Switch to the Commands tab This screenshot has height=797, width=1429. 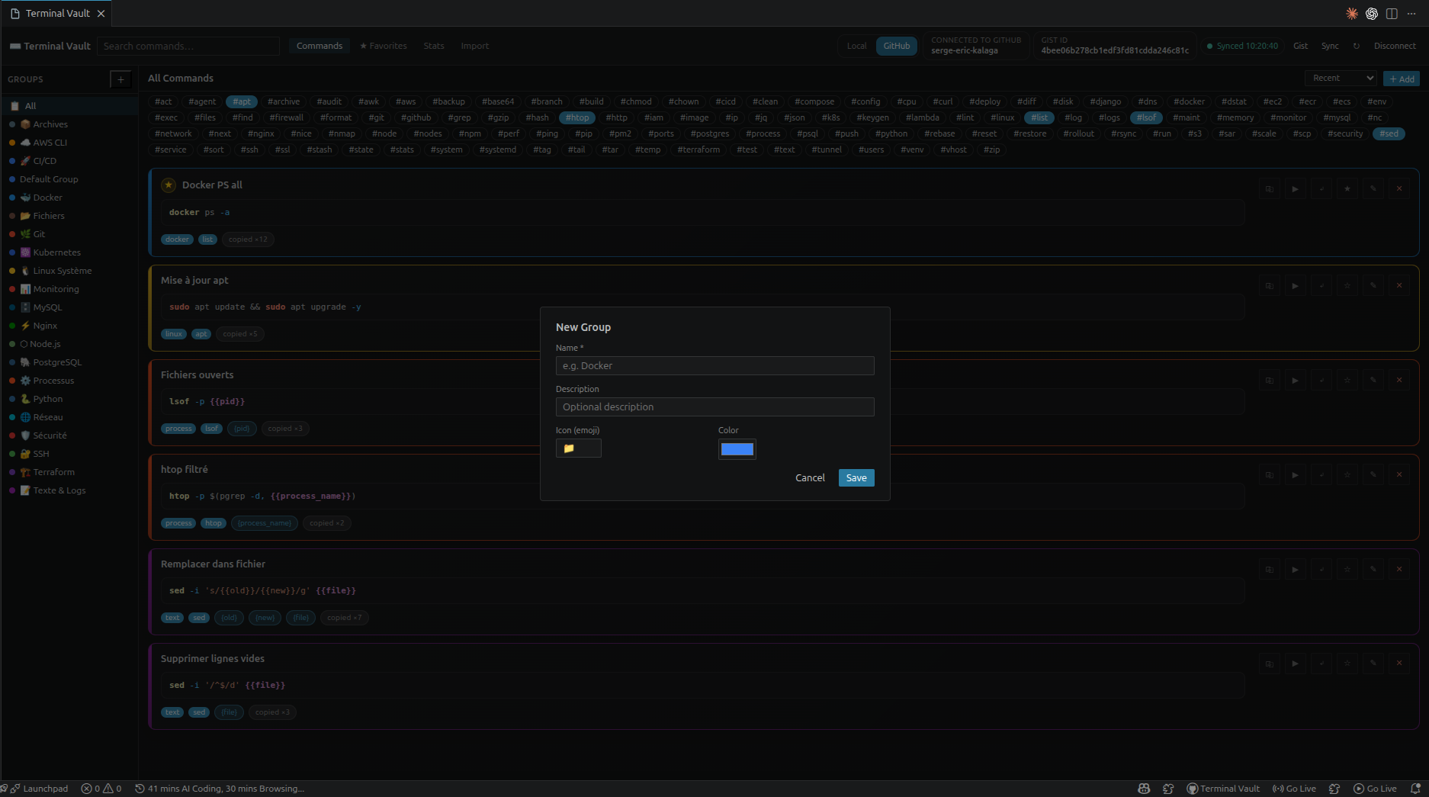click(x=320, y=46)
